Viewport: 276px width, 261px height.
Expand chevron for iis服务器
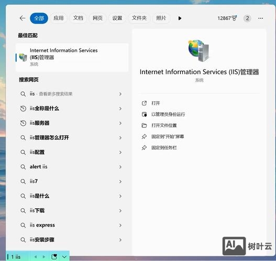tap(120, 123)
